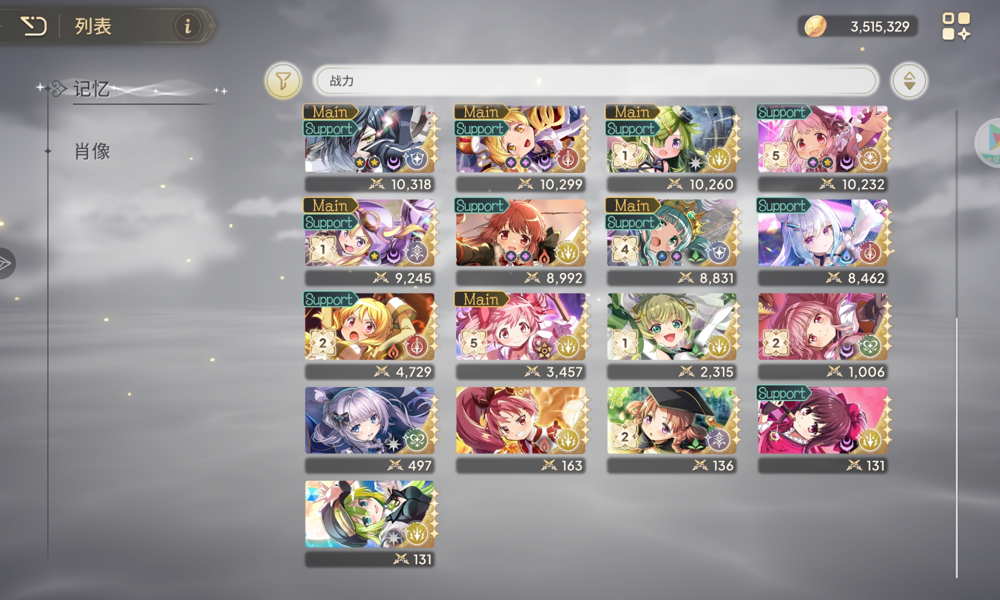Select the 记忆 tab
Viewport: 1000px width, 600px height.
click(x=91, y=89)
